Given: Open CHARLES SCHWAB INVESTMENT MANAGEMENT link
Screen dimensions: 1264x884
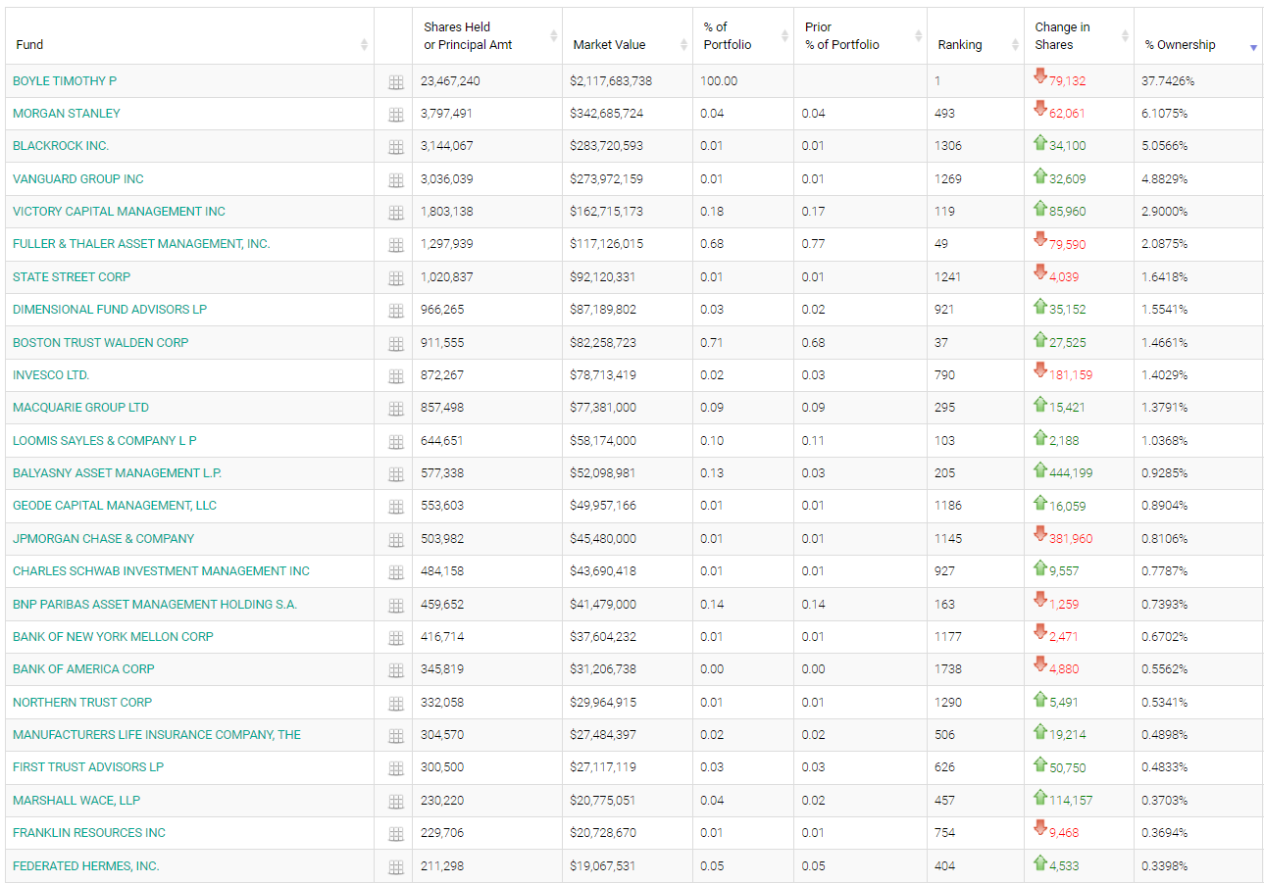Looking at the screenshot, I should pyautogui.click(x=161, y=570).
